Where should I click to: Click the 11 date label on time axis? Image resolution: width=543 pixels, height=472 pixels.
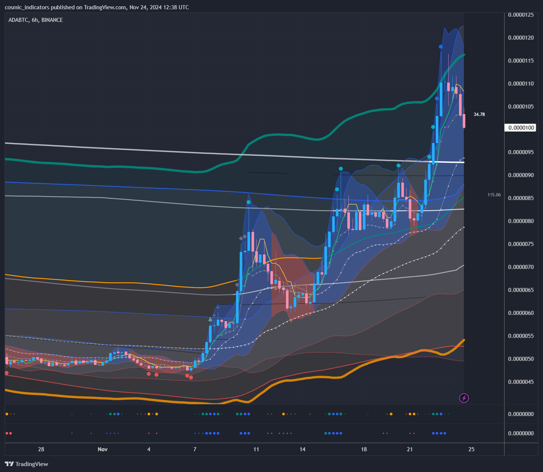256,449
